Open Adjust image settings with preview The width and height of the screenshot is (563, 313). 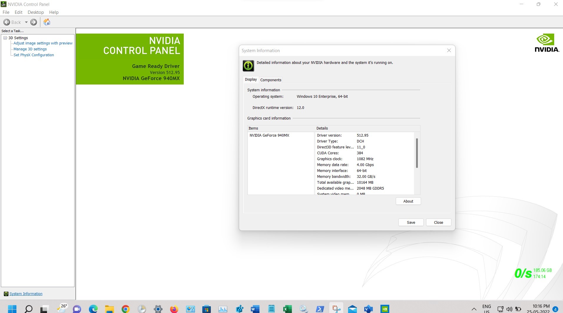click(43, 43)
